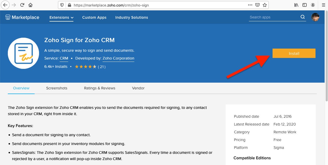Click the Key Features heading
The height and width of the screenshot is (165, 328).
point(21,126)
